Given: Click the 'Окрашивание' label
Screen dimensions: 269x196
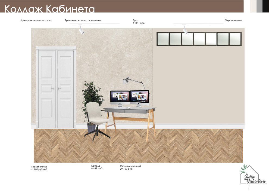Looking at the screenshot, I should coord(233,20).
